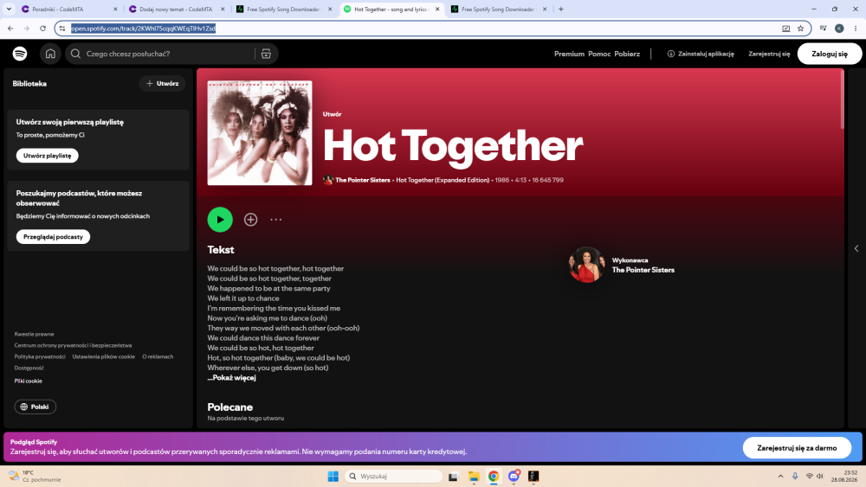
Task: Click the Spotify logo icon
Action: 20,54
